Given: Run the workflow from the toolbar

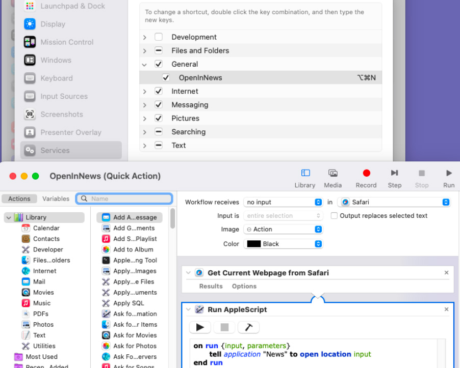Looking at the screenshot, I should click(449, 178).
